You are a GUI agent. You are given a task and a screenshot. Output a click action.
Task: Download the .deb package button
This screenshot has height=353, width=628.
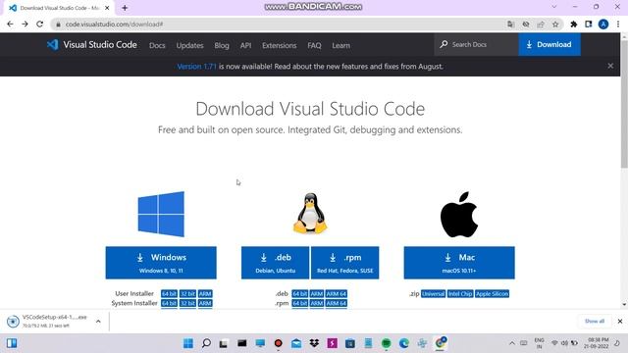(x=275, y=263)
